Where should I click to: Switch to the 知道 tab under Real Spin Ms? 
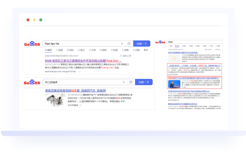[x=114, y=50]
